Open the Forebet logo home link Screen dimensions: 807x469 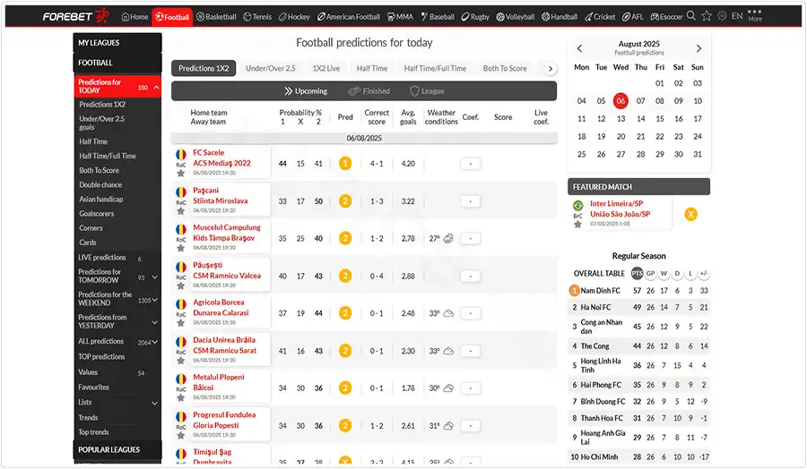click(76, 16)
